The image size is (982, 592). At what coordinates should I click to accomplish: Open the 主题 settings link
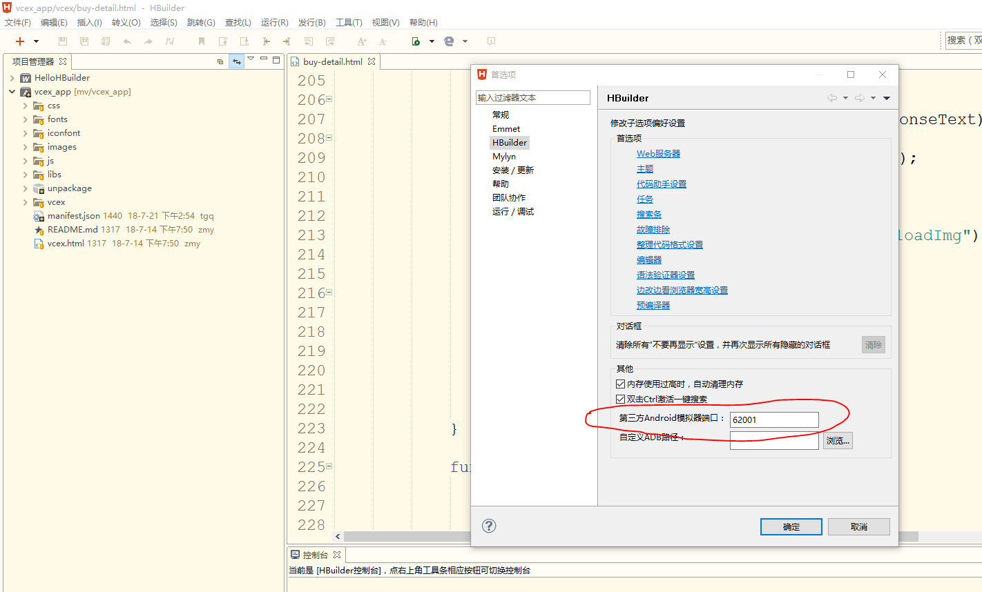pos(645,169)
